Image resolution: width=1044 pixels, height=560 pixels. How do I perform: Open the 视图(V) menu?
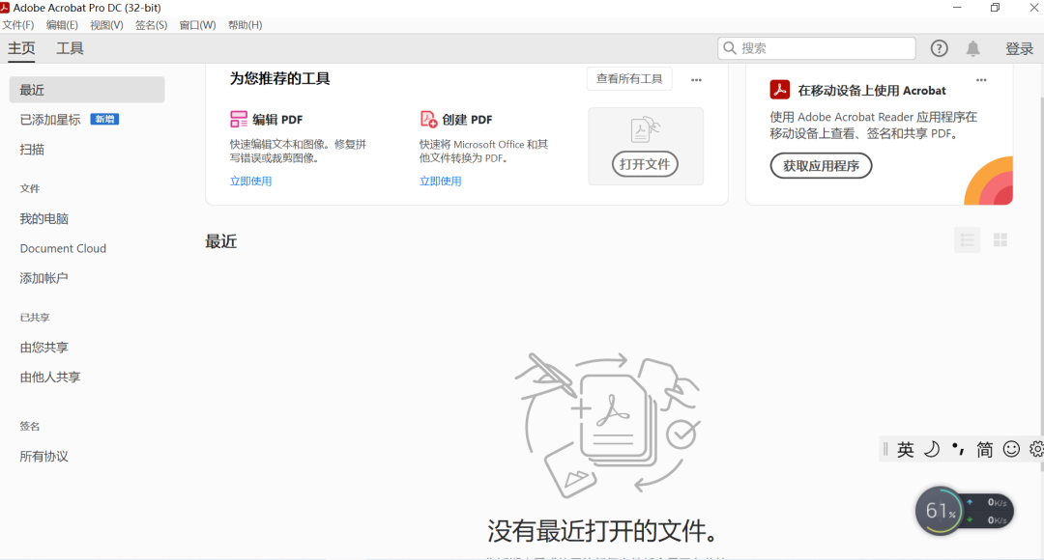point(106,25)
